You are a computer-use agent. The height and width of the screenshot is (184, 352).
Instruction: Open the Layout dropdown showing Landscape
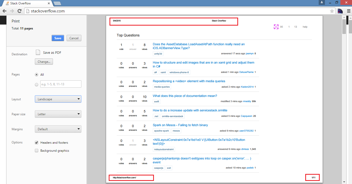[58, 99]
